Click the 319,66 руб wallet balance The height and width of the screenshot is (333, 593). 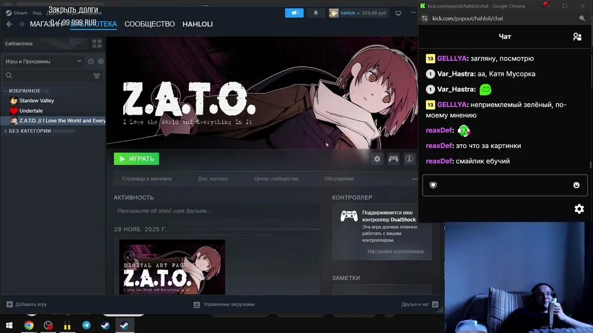click(374, 13)
